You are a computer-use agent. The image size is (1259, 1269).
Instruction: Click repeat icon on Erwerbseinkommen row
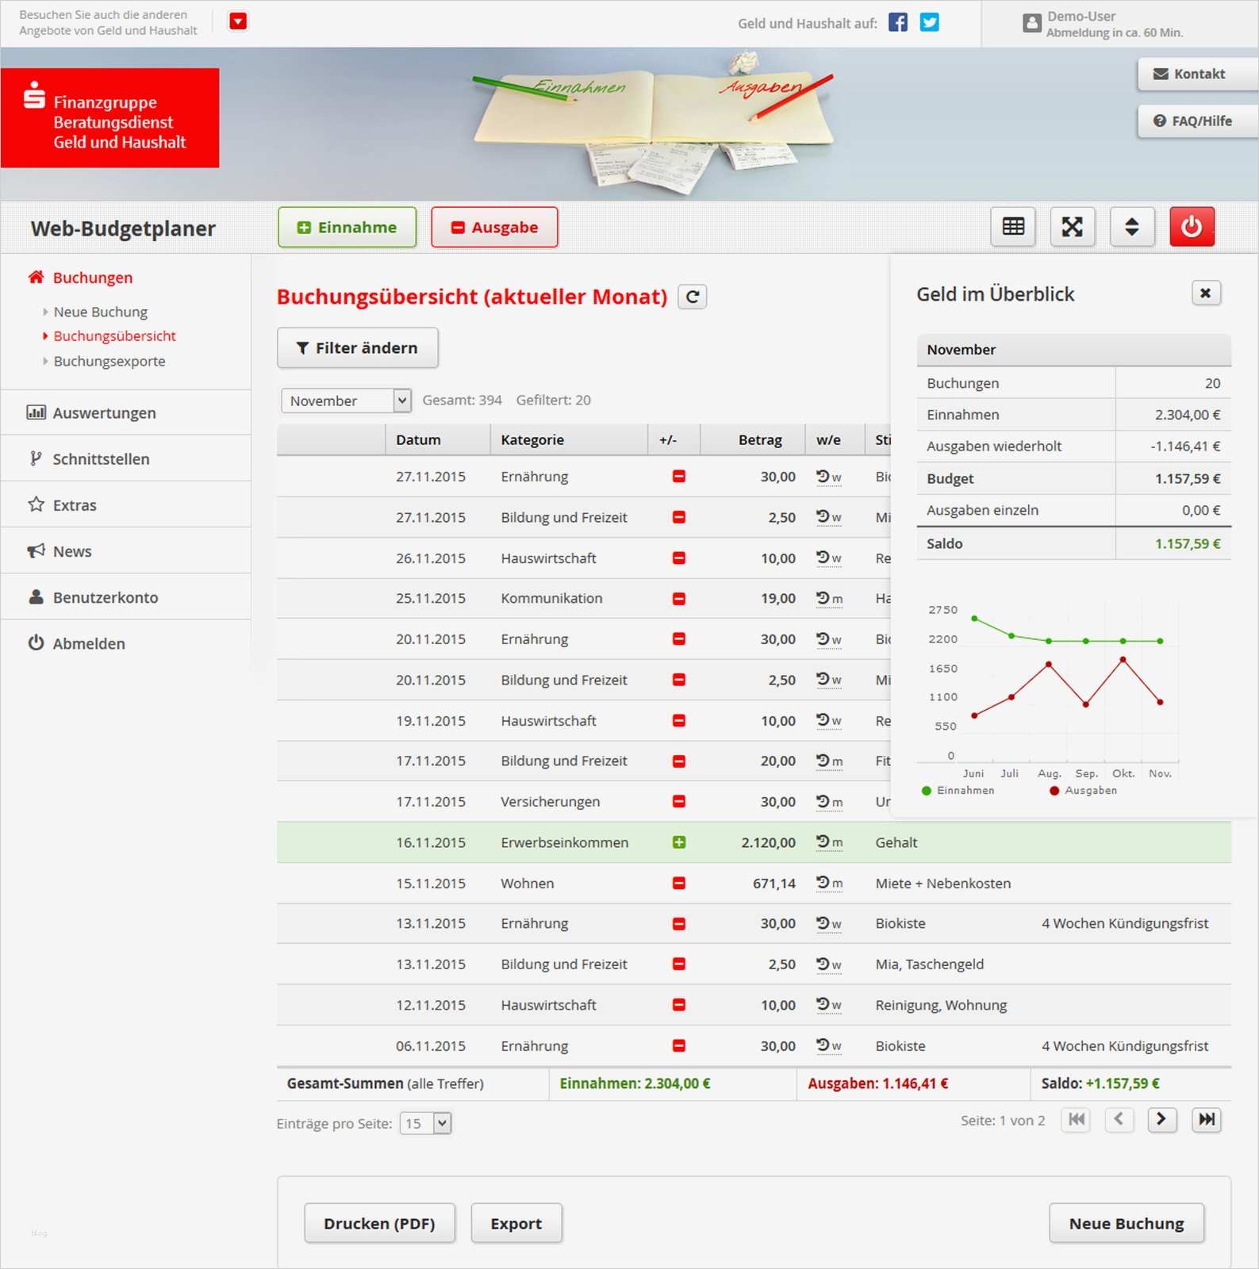[829, 842]
